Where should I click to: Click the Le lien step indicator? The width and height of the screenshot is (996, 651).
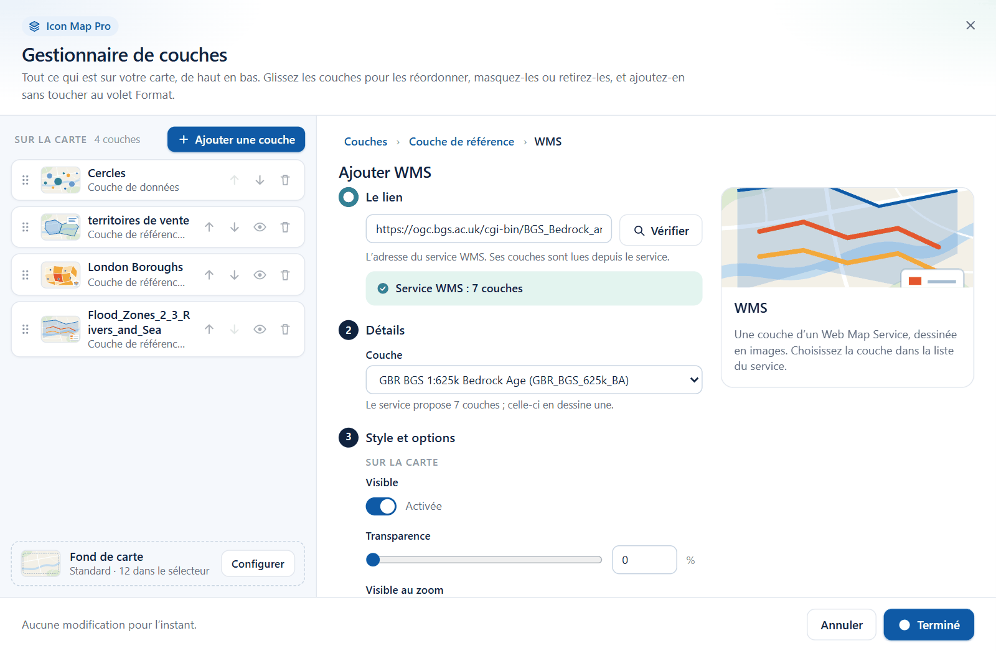point(349,198)
